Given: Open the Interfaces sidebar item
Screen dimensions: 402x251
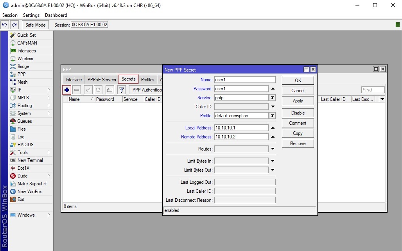Looking at the screenshot, I should click(26, 51).
